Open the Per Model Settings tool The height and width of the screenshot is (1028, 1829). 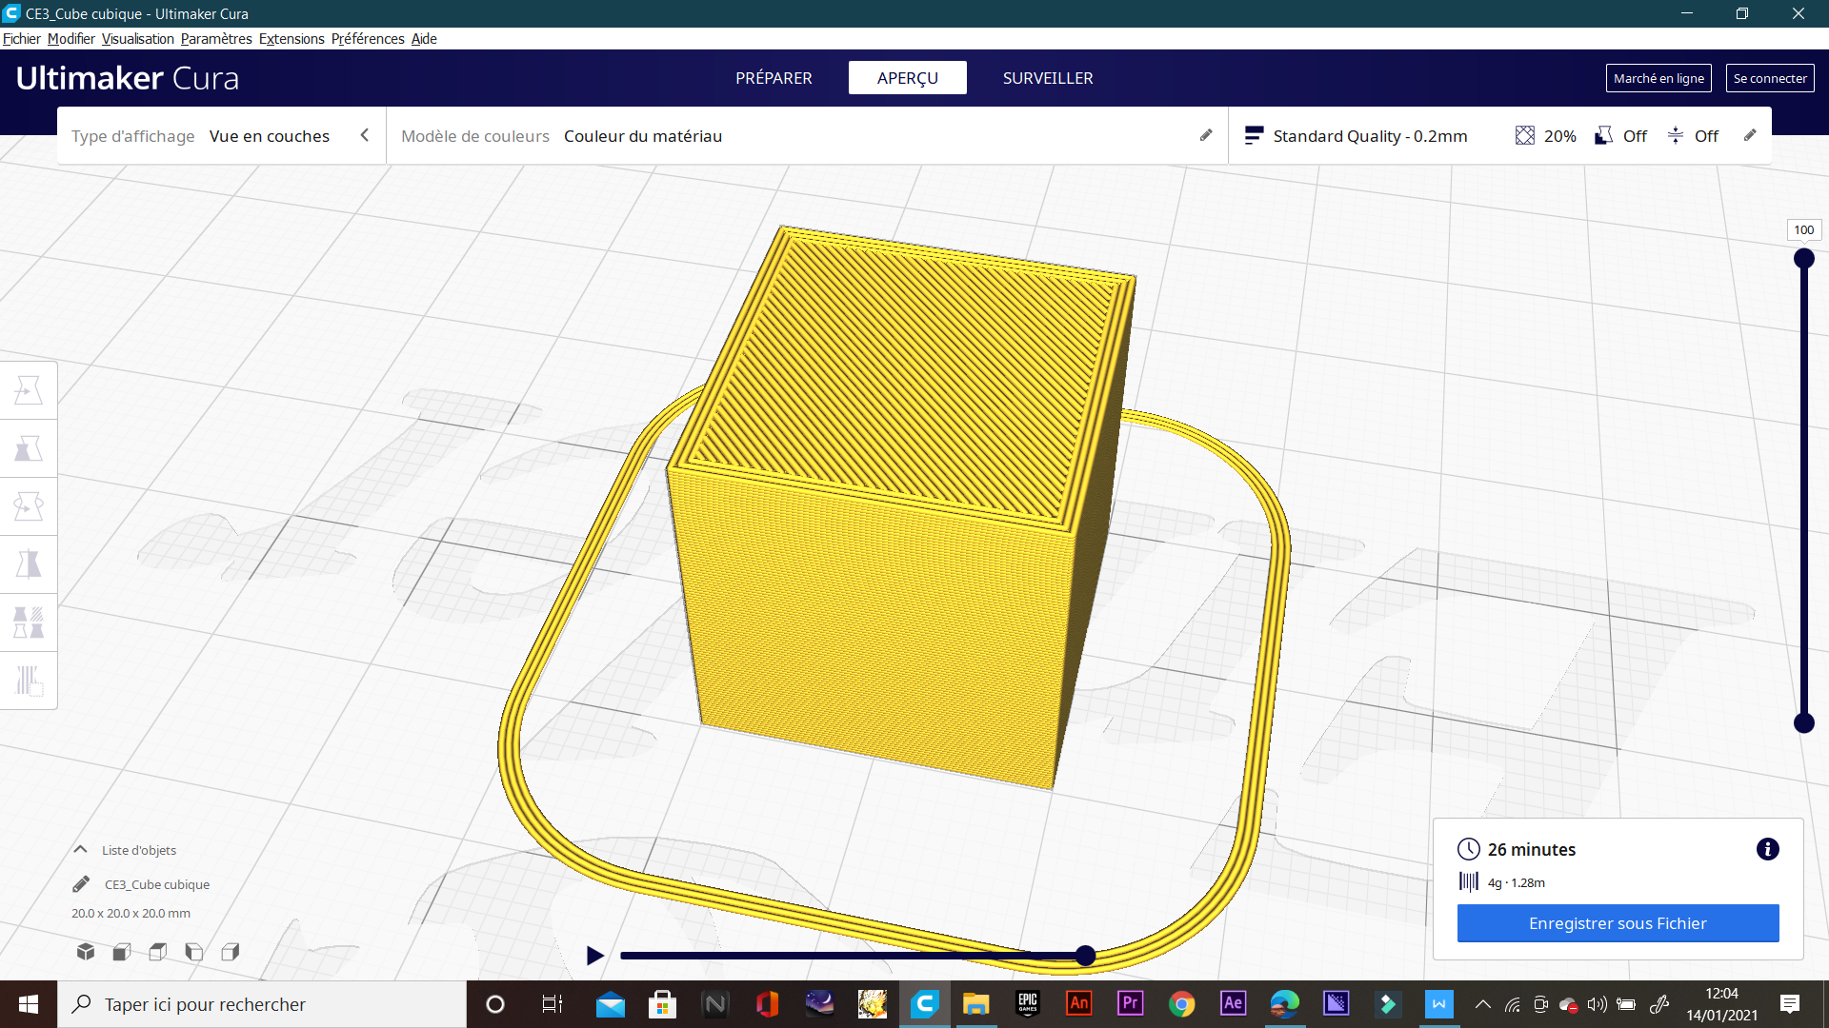pyautogui.click(x=29, y=623)
